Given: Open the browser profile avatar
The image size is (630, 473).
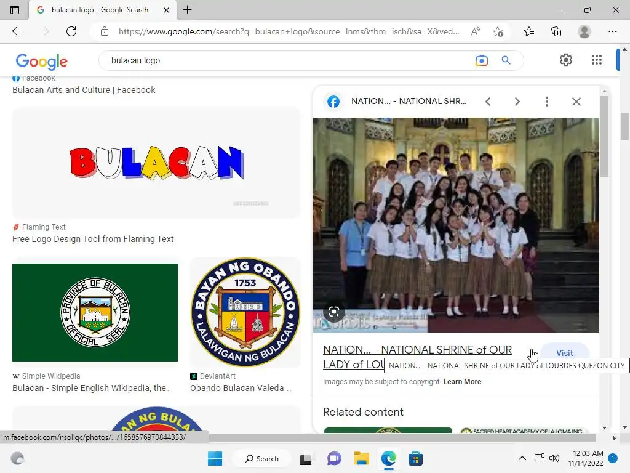Looking at the screenshot, I should click(584, 31).
